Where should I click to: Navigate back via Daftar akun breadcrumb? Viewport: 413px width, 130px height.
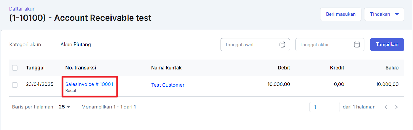click(22, 9)
